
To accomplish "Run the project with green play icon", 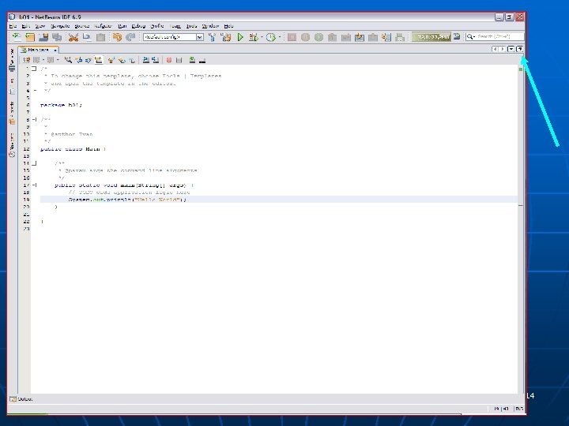I will click(240, 37).
